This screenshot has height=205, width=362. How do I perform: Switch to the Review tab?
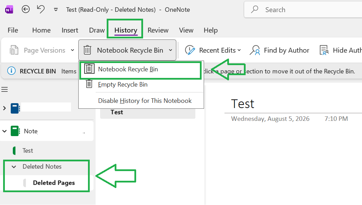point(158,30)
